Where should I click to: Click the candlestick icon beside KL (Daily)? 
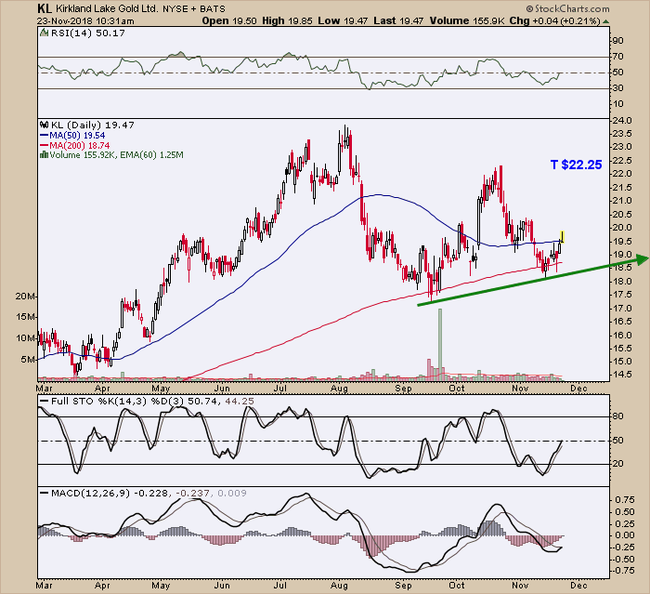click(44, 125)
